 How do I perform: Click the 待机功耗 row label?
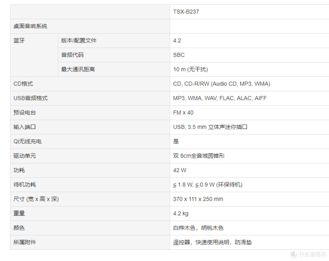pos(25,185)
